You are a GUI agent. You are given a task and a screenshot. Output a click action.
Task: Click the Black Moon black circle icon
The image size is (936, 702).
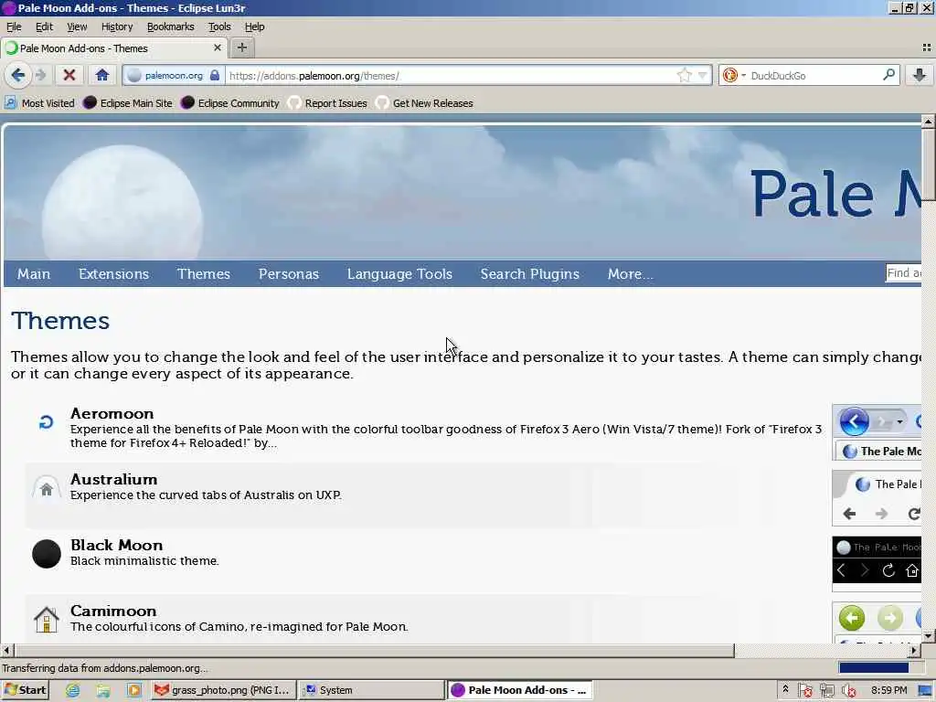click(x=47, y=554)
